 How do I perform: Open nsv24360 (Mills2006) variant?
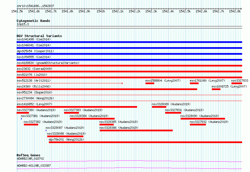pyautogui.click(x=34, y=86)
